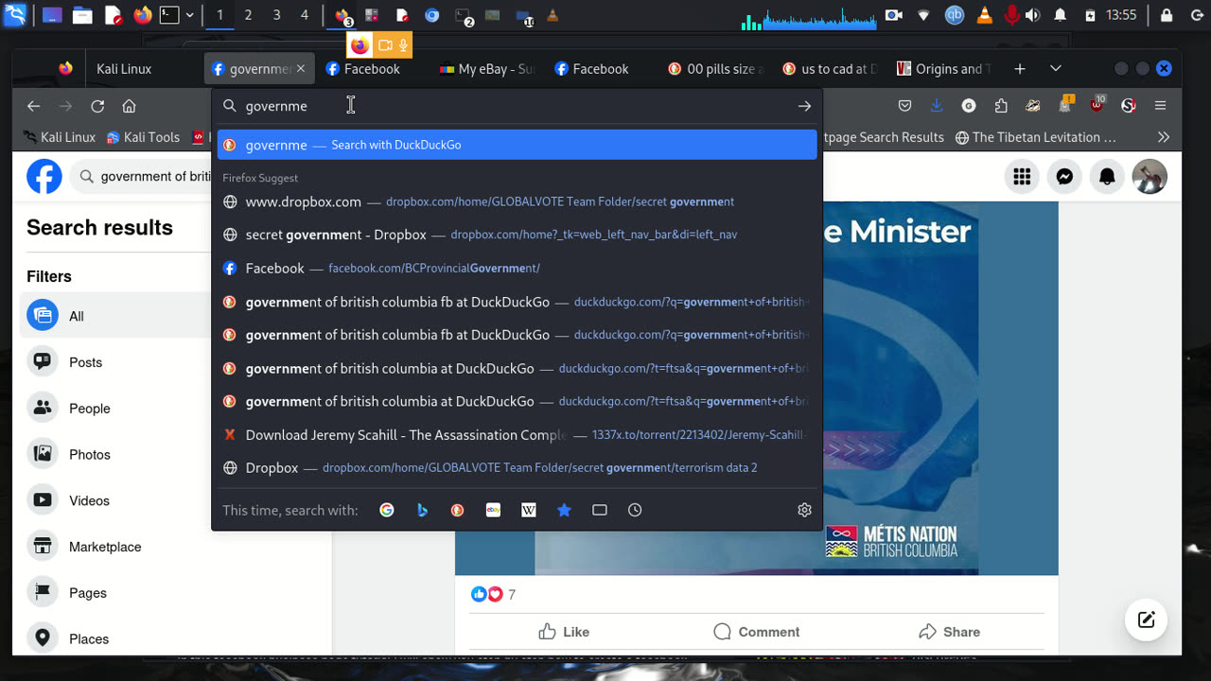Search this time with Wikipedia
The width and height of the screenshot is (1211, 681).
coord(529,510)
